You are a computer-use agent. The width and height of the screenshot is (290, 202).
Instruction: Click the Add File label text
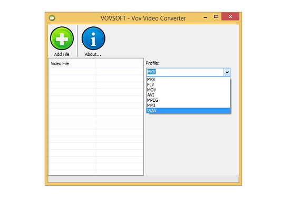coord(62,54)
